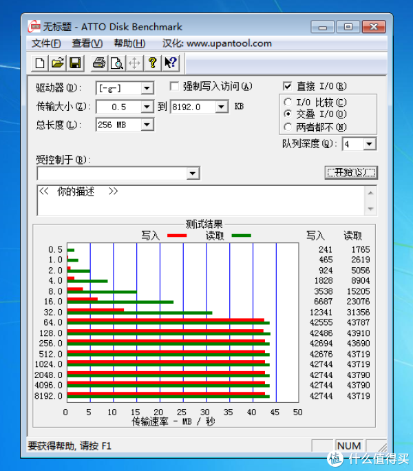
Task: Select the Overlapped I/O radio button
Action: (288, 114)
